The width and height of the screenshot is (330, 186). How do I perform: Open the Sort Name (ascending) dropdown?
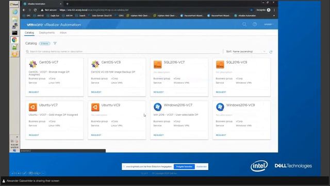(249, 52)
